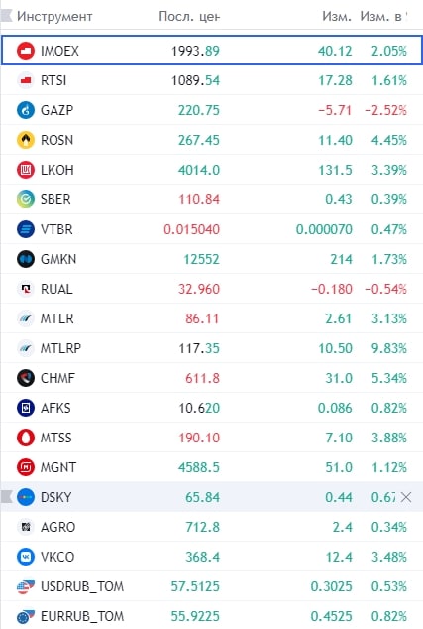Sort by the Изм. column header
This screenshot has width=423, height=629.
[337, 16]
